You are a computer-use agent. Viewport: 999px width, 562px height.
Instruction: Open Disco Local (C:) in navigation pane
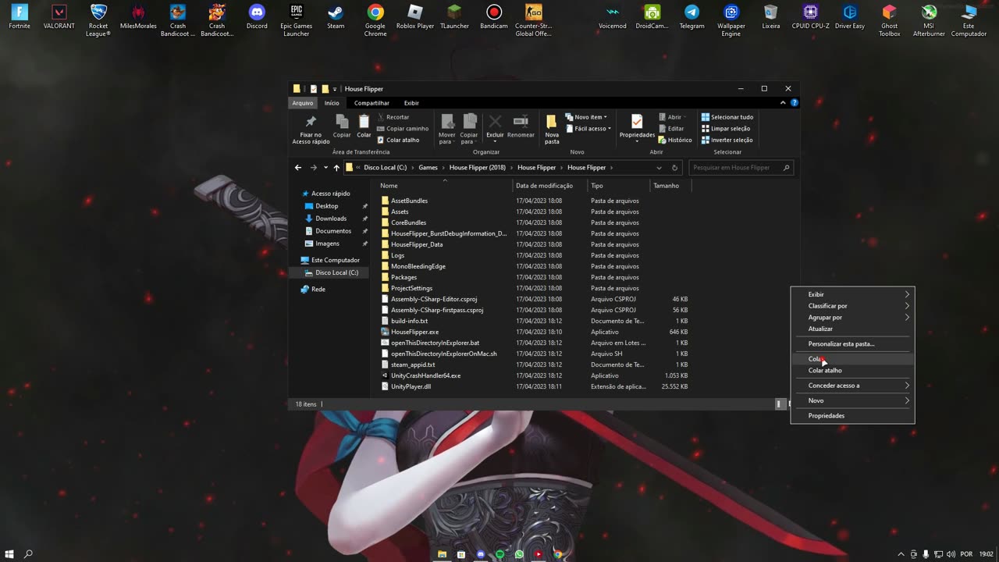tap(336, 272)
